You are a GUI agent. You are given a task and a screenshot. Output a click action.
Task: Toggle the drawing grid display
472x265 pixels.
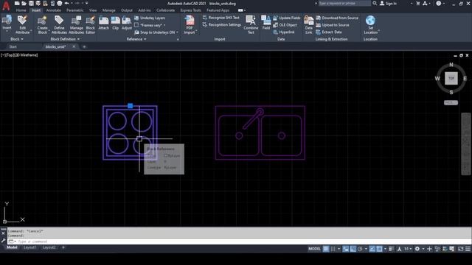pyautogui.click(x=326, y=249)
